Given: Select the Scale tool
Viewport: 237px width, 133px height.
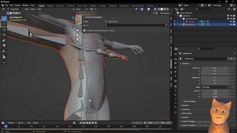Looking at the screenshot, I should pyautogui.click(x=4, y=40).
